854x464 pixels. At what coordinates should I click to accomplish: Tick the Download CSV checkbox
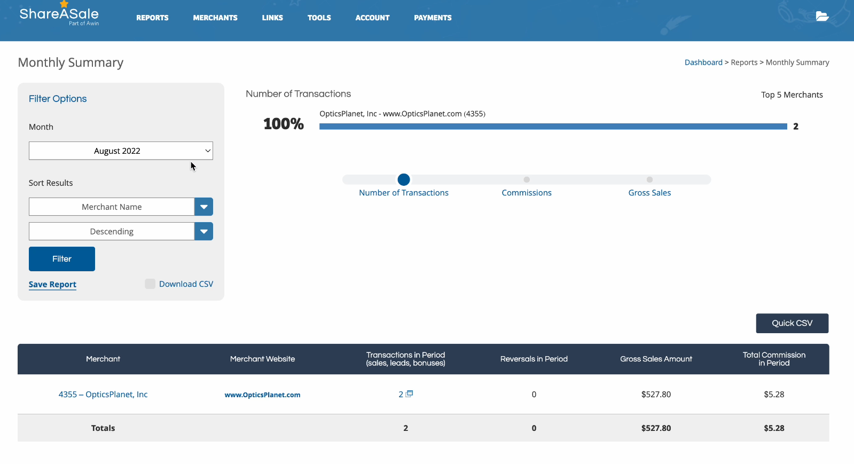(x=150, y=284)
